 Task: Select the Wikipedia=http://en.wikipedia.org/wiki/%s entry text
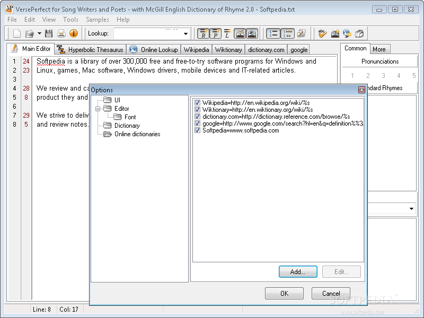coord(256,103)
